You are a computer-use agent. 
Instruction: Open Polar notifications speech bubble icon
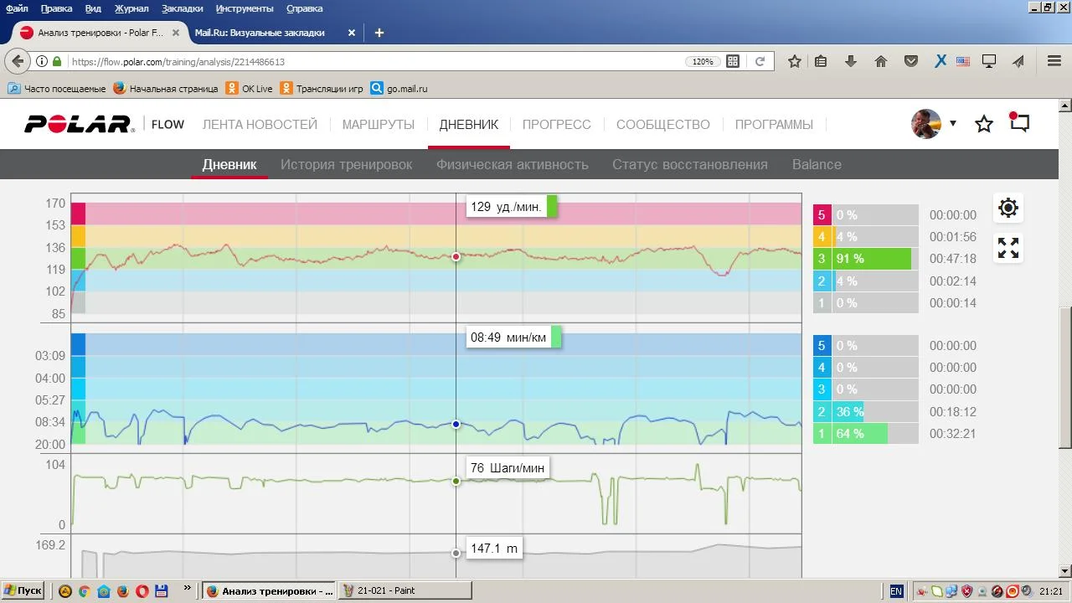[1019, 123]
